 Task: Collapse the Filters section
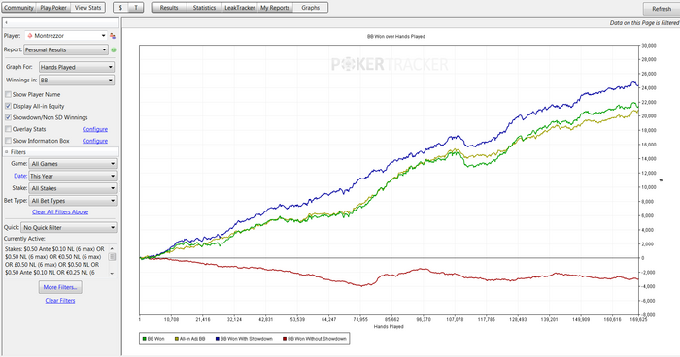point(7,152)
